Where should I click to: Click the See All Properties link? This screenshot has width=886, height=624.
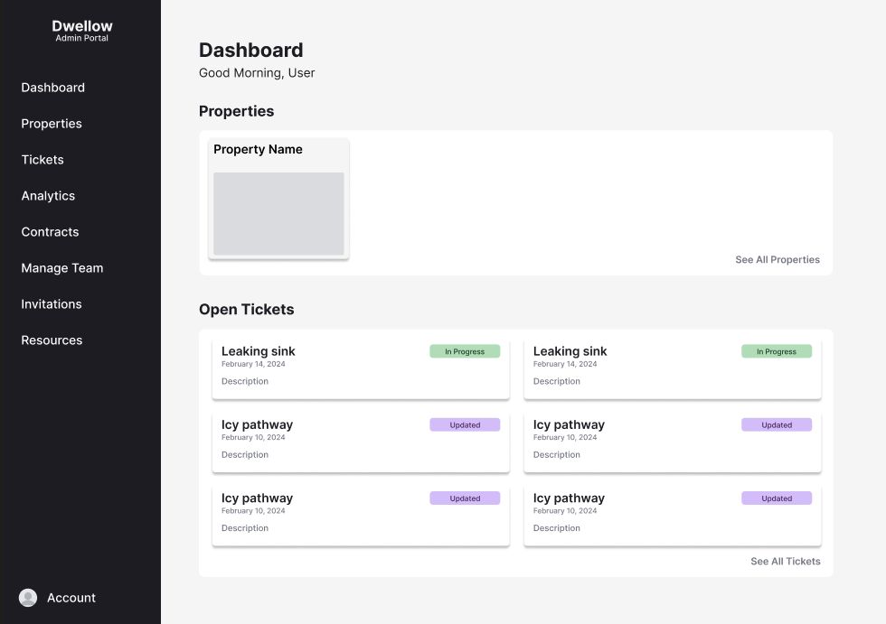point(777,260)
